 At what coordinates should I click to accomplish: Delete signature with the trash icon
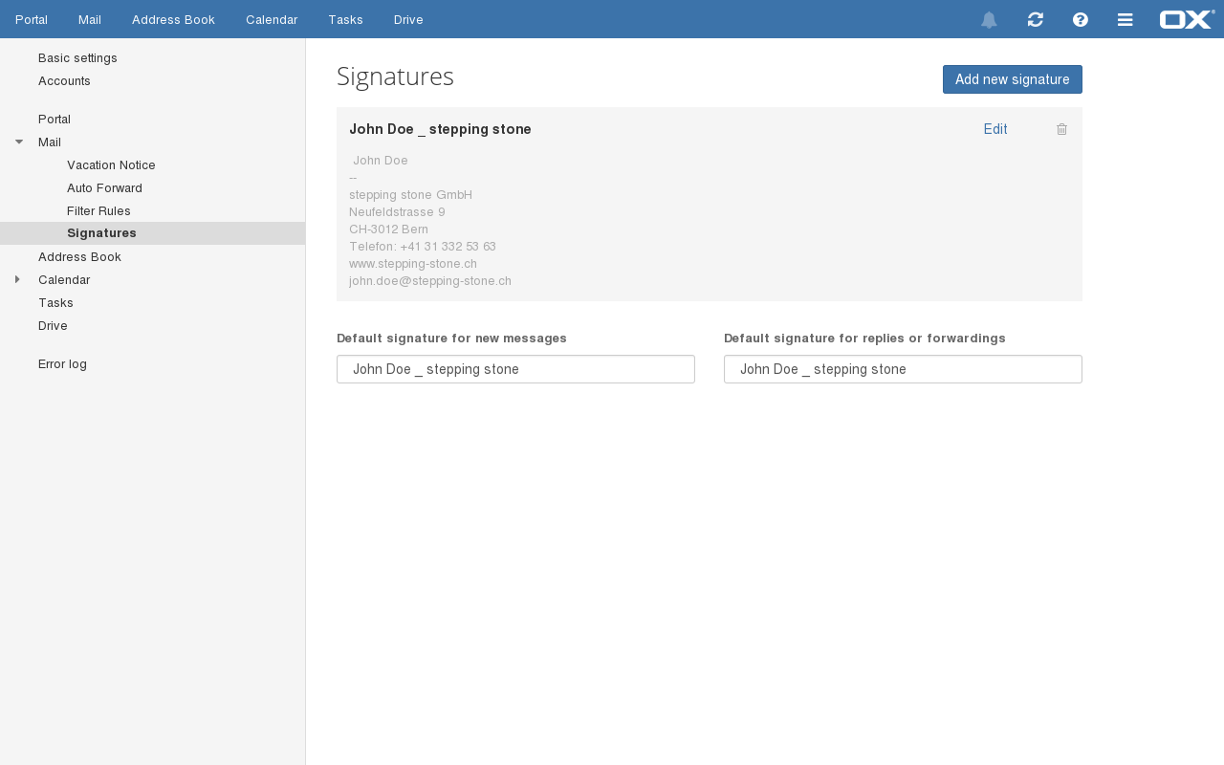click(1061, 130)
